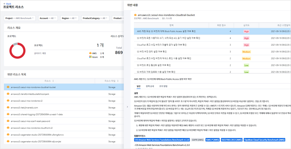Viewport: 291px width, 149px height.
Task: Switch to the 정책 상세 tab
Action: tap(150, 87)
